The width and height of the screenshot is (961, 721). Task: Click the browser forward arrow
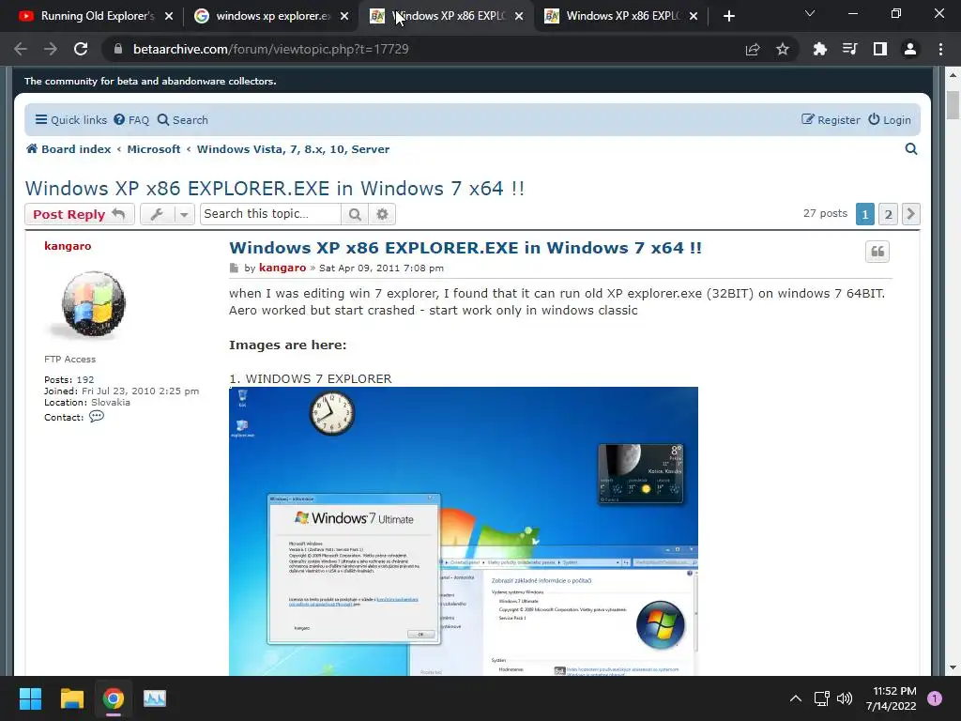51,49
